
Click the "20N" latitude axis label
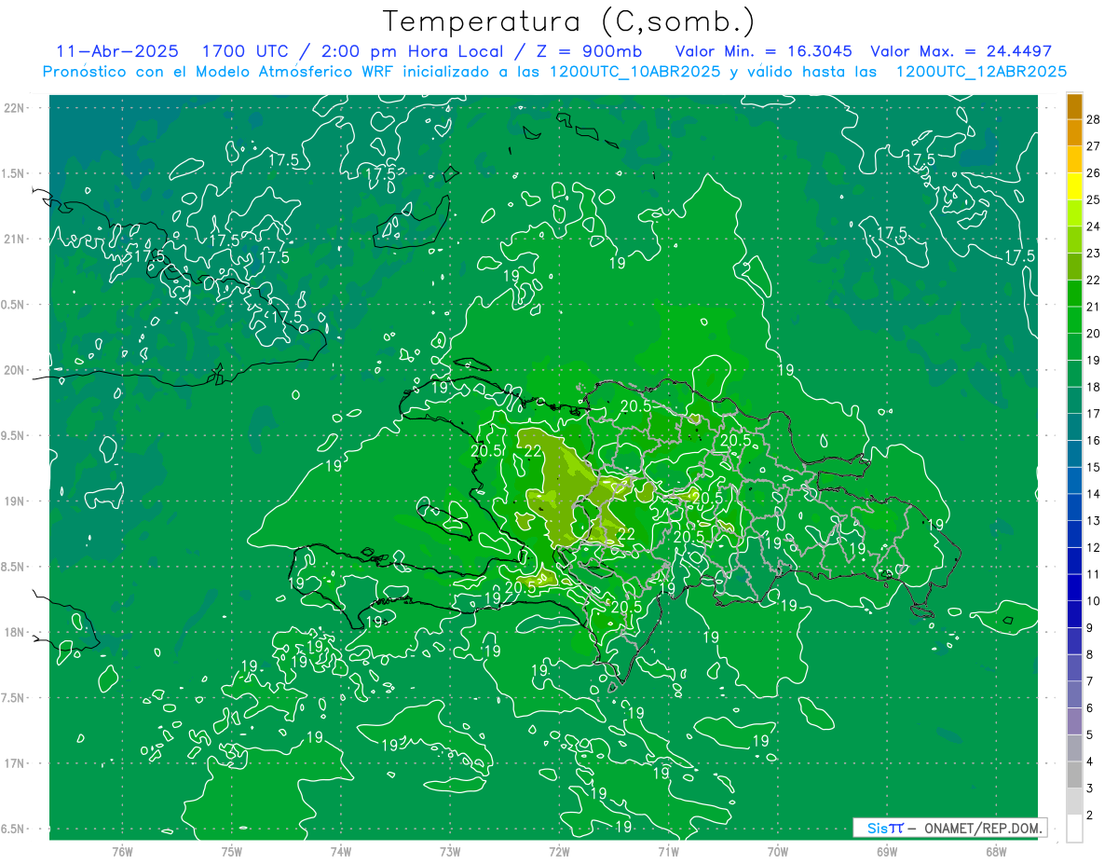click(x=15, y=370)
